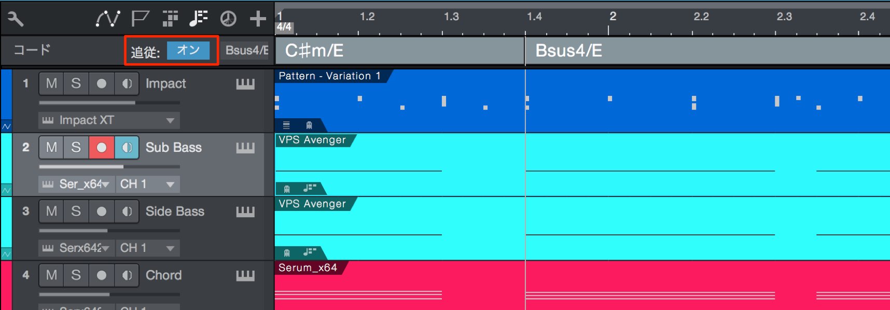Adjust Side Bass volume fader
890x310 pixels.
point(109,230)
